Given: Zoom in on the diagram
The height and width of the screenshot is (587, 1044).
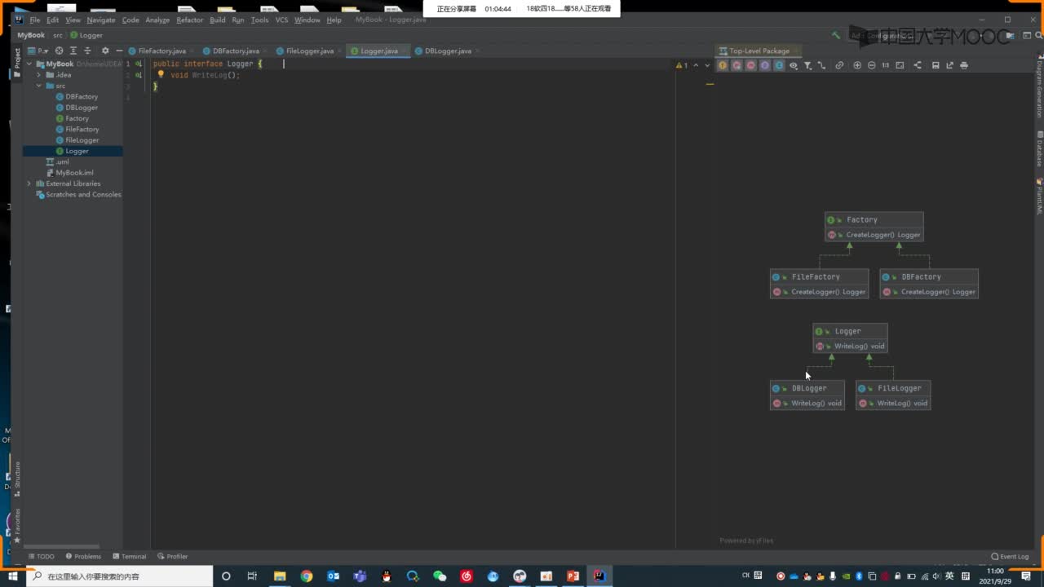Looking at the screenshot, I should click(857, 65).
